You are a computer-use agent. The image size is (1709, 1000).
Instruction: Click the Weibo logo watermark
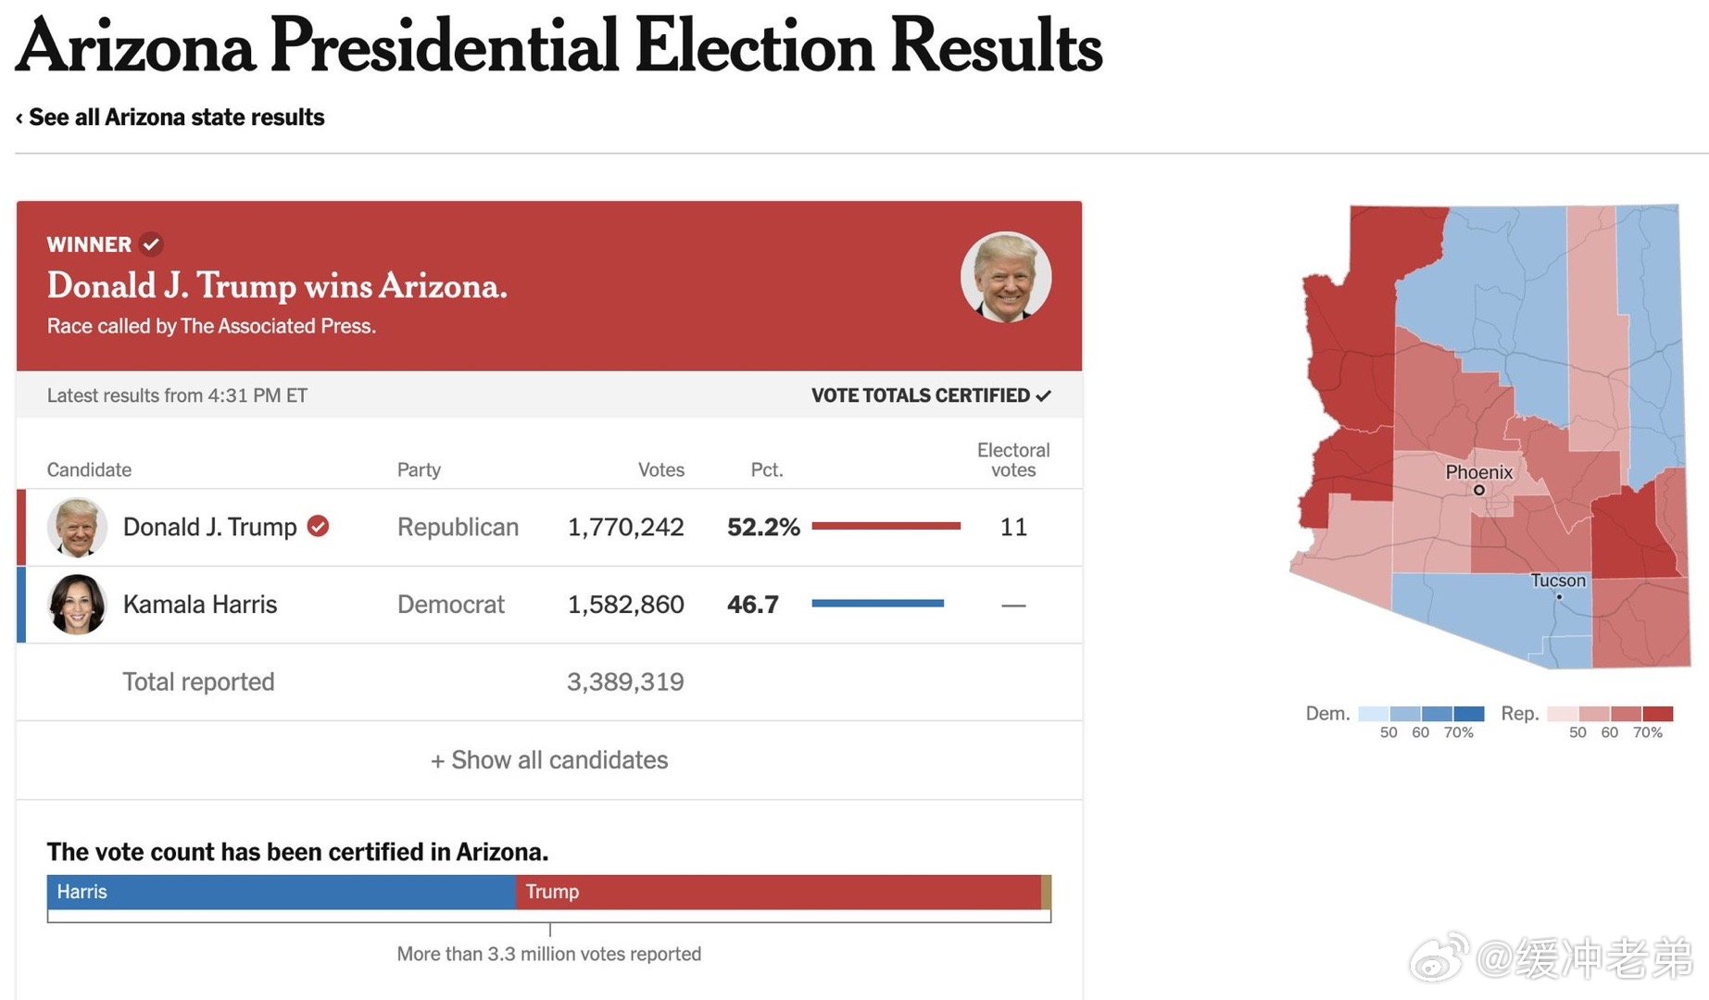click(x=1439, y=957)
